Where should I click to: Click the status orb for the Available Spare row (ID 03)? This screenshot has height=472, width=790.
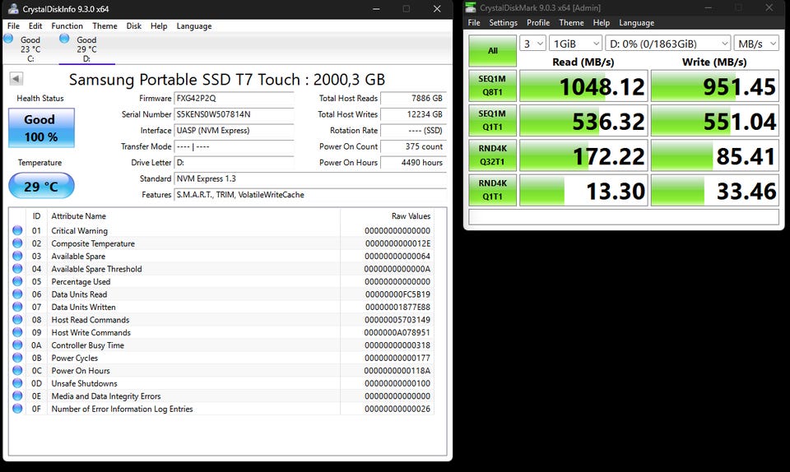(17, 256)
